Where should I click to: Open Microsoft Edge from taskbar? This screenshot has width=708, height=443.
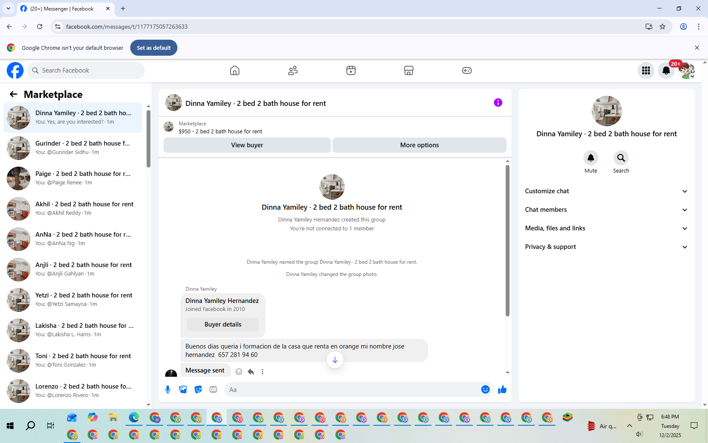tap(134, 418)
